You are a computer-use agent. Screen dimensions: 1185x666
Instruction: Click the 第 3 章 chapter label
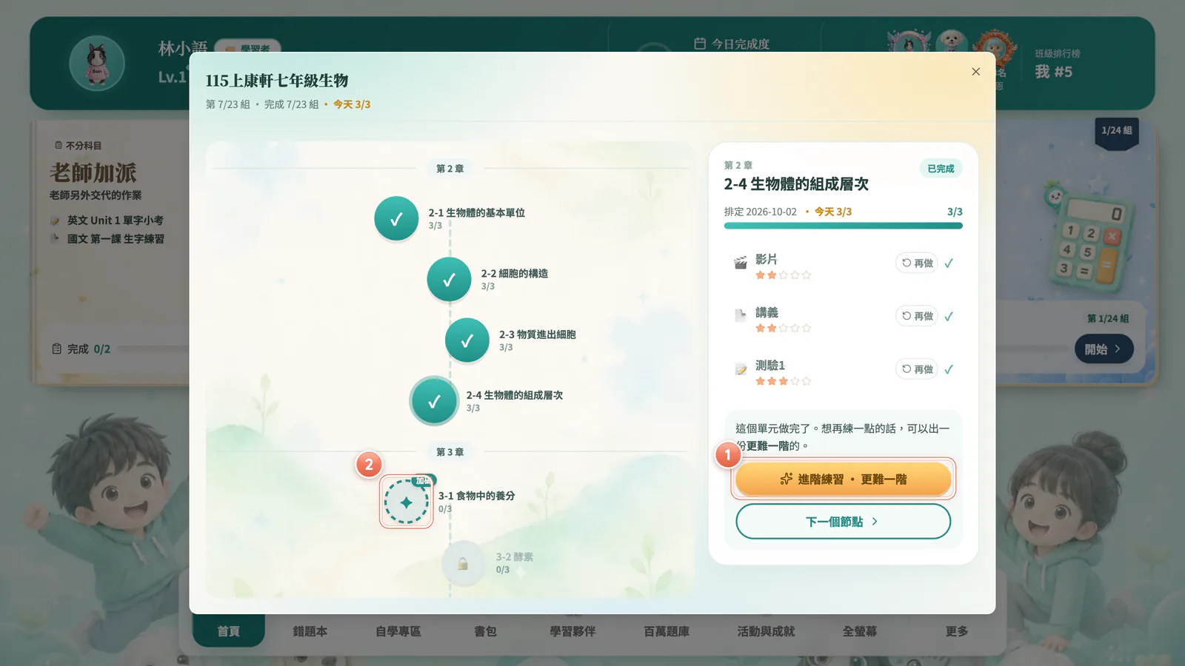tap(450, 451)
